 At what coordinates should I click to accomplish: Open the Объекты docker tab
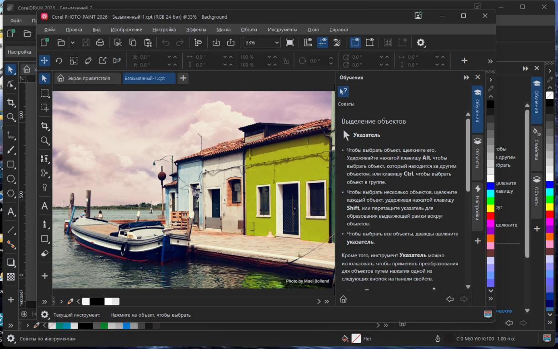click(478, 153)
